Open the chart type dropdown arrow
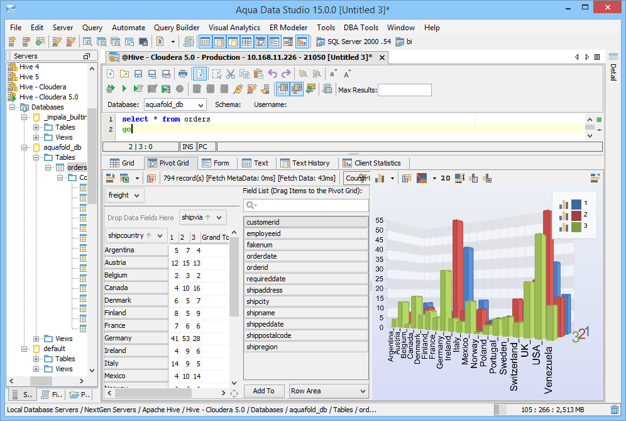626x421 pixels. pos(392,178)
